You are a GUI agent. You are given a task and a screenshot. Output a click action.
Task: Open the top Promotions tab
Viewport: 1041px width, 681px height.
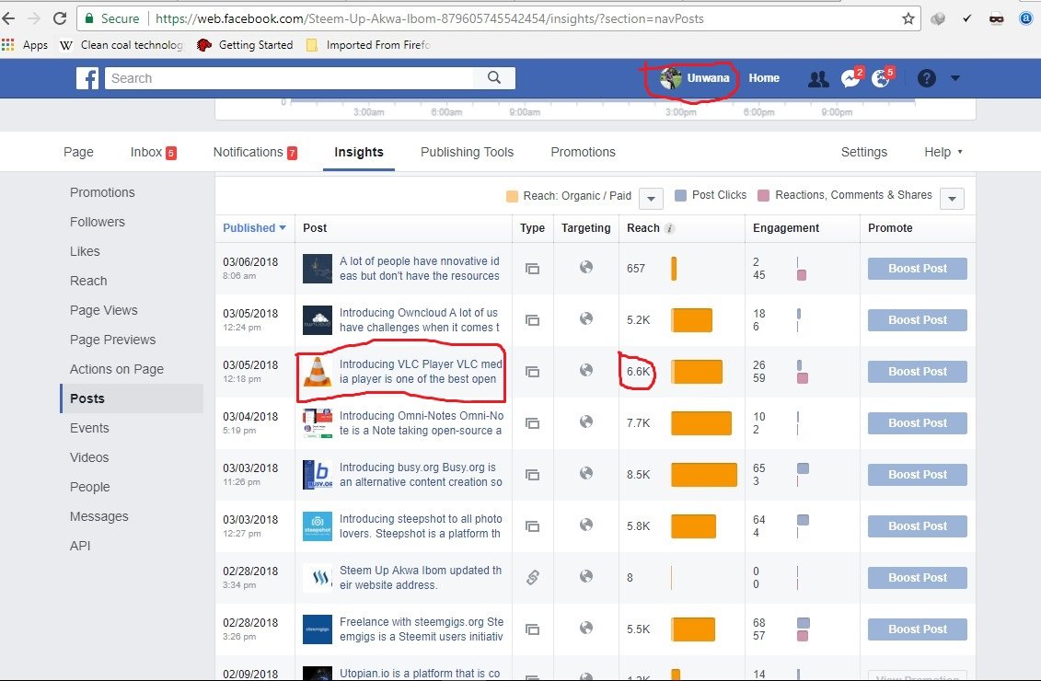[x=583, y=152]
